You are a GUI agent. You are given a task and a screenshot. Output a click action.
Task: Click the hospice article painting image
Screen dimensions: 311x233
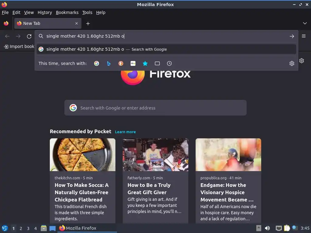228,155
